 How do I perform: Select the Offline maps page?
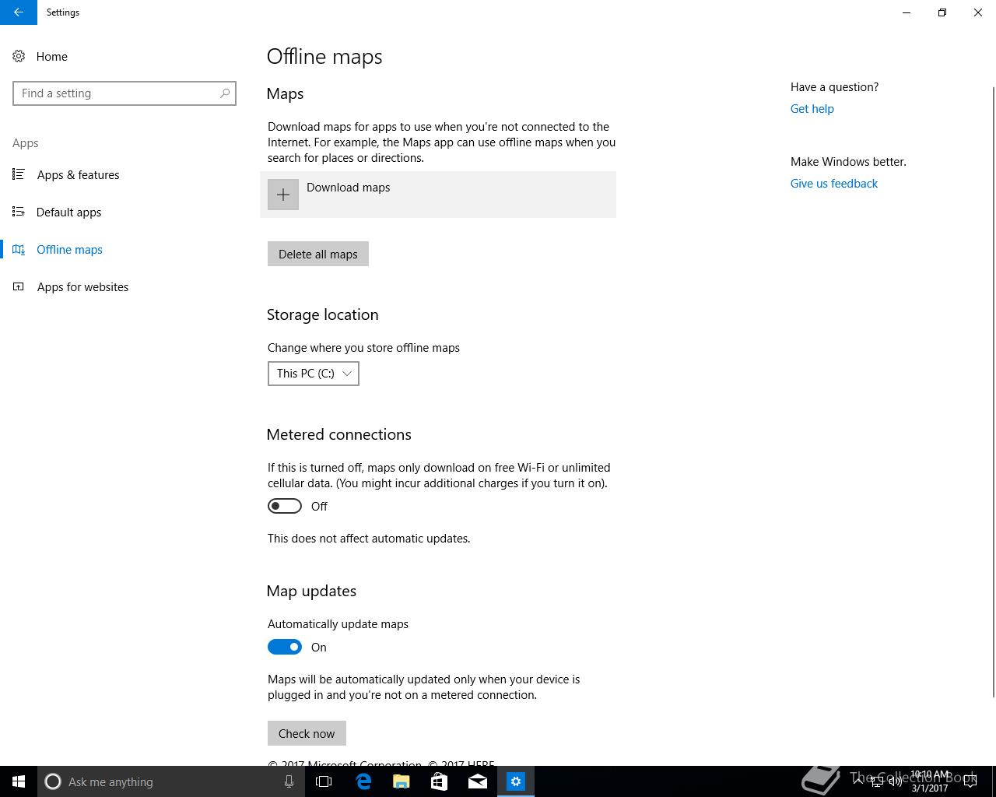69,249
